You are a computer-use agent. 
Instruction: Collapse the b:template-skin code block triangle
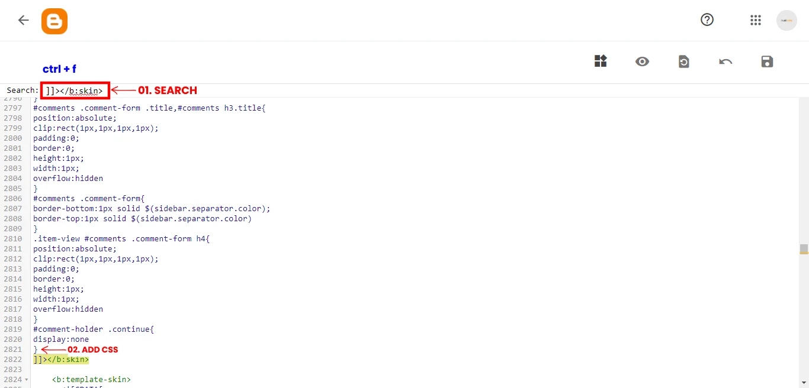pyautogui.click(x=27, y=379)
